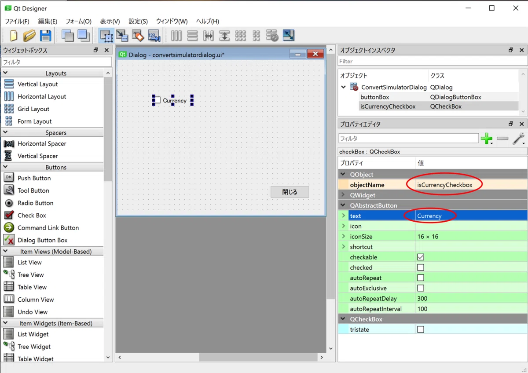Select Horizontal Layout in widget box
The height and width of the screenshot is (373, 528).
42,96
